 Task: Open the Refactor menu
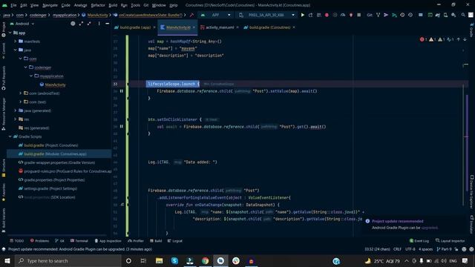pyautogui.click(x=98, y=5)
